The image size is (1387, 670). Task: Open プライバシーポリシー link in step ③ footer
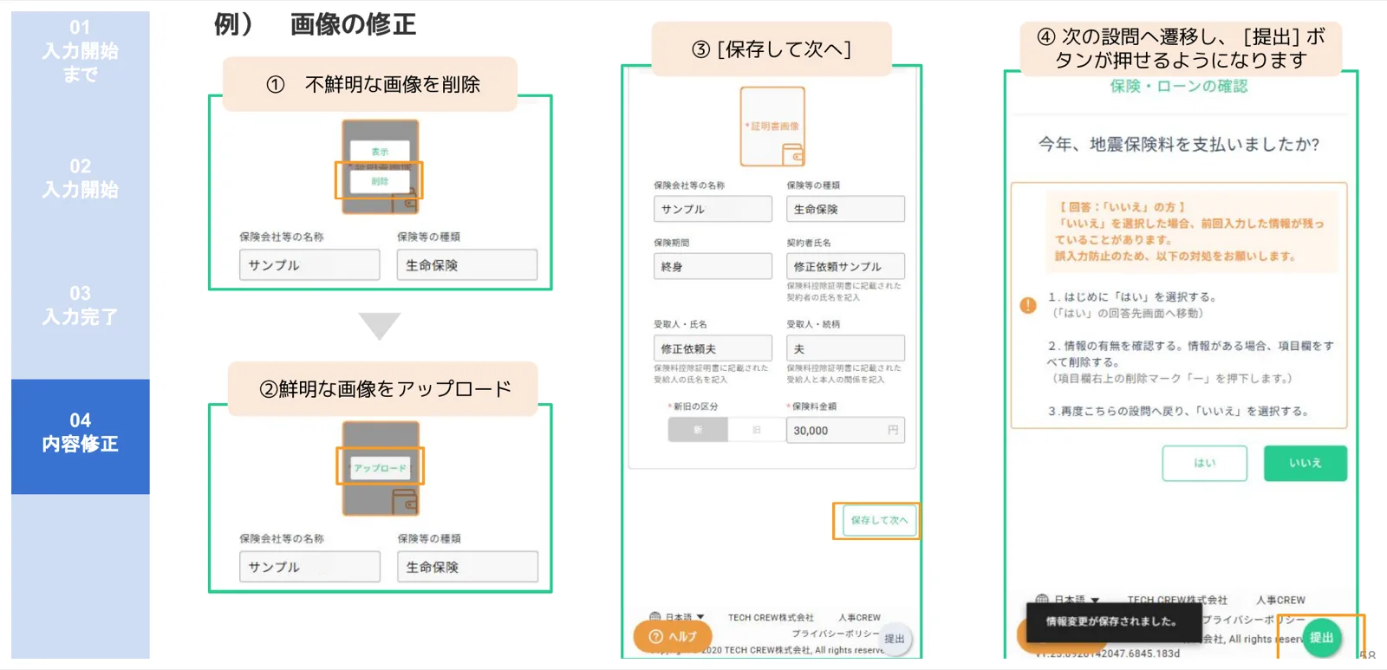[835, 634]
